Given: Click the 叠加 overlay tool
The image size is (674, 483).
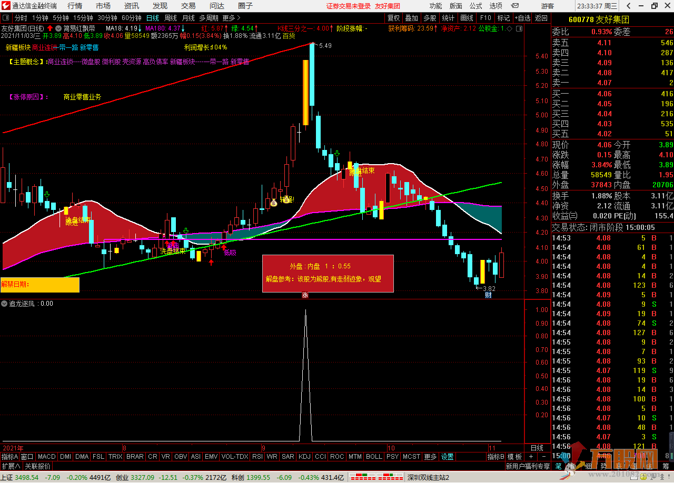Looking at the screenshot, I should click(411, 18).
